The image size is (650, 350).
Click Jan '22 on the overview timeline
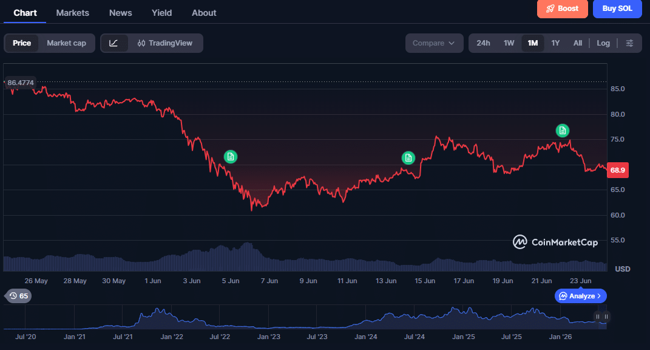172,337
